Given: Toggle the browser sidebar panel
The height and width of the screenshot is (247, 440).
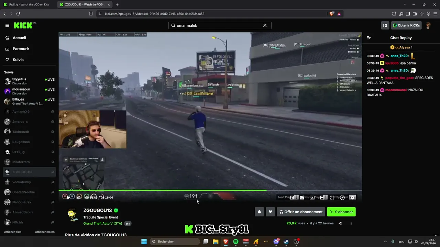Looking at the screenshot, I should pyautogui.click(x=408, y=14).
